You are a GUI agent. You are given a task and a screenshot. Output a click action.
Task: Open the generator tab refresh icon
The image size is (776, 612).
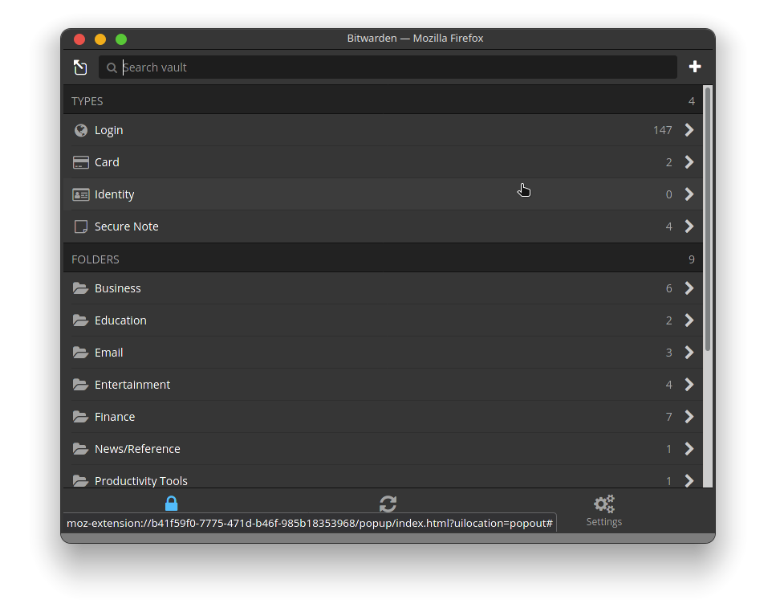[388, 504]
